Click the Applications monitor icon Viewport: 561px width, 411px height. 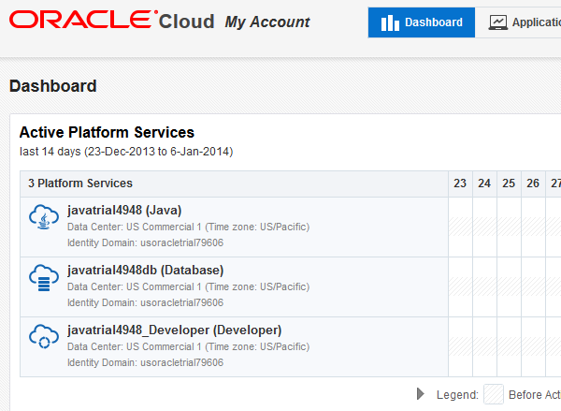(x=498, y=22)
